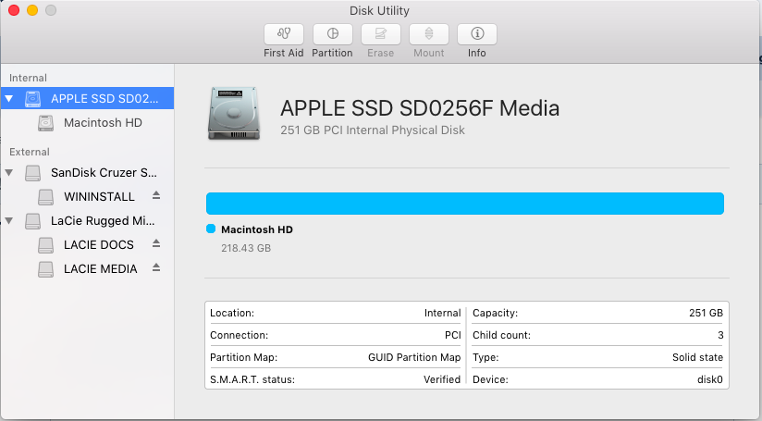
Task: Select the Macintosh HD volume in the sidebar
Action: tap(87, 122)
